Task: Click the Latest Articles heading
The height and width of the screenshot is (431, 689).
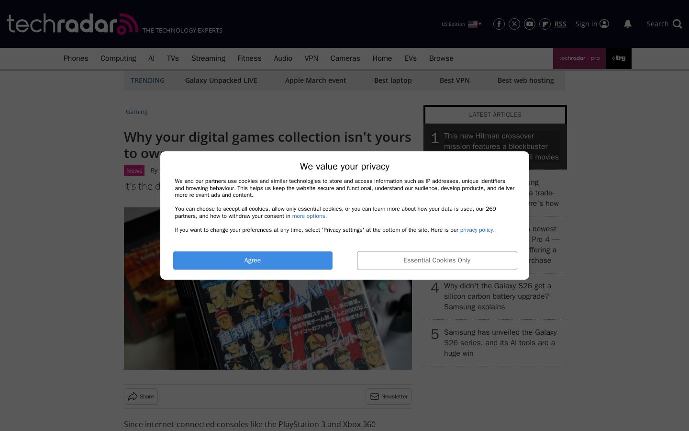Action: [x=495, y=114]
